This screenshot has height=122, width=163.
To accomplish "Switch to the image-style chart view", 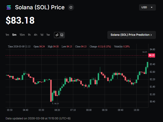I will point(62,35).
